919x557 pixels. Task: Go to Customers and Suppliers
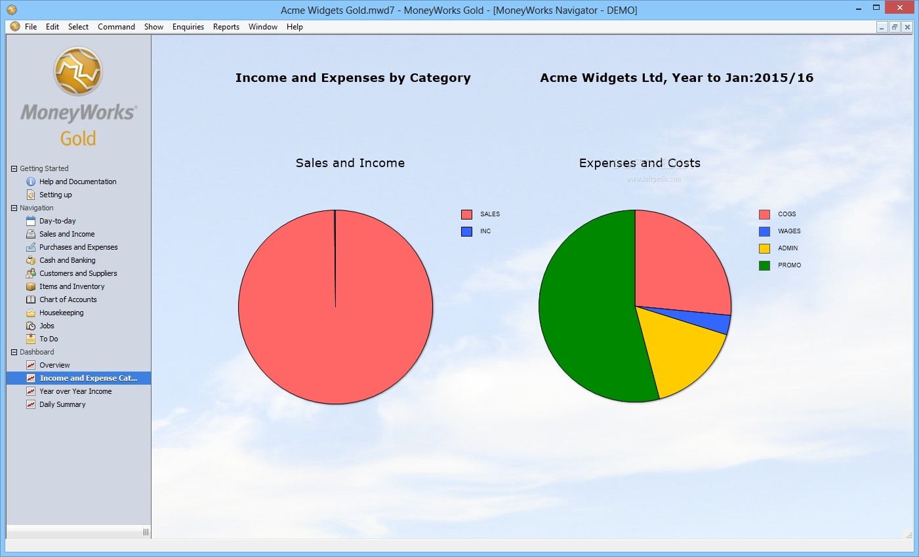coord(78,273)
